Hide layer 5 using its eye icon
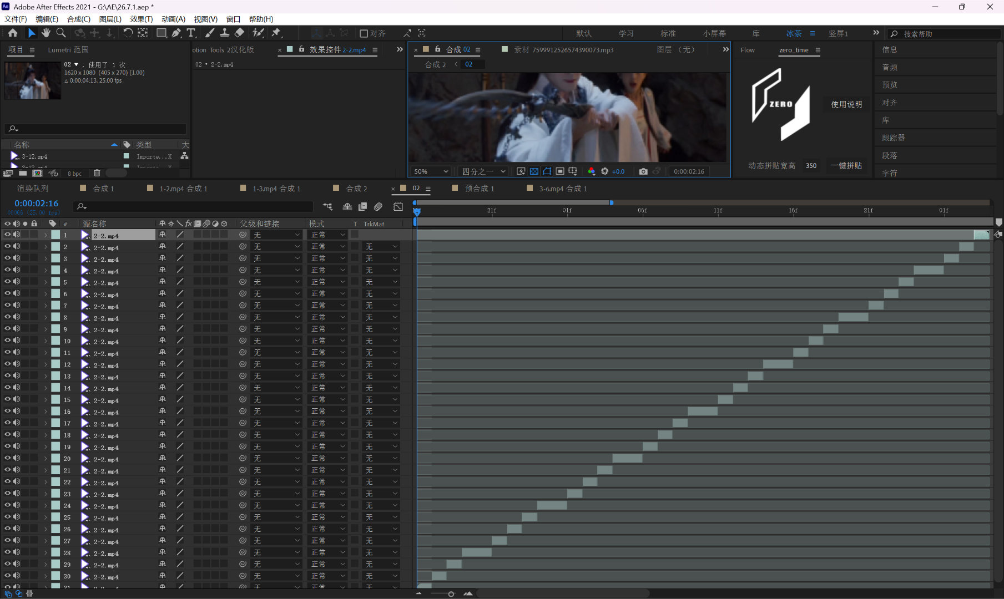Viewport: 1004px width, 599px height. (8, 282)
